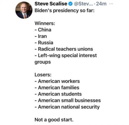Image resolution: width=129 pixels, height=125 pixels.
Task: Click the "- Iran" line
Action: click(x=41, y=36)
